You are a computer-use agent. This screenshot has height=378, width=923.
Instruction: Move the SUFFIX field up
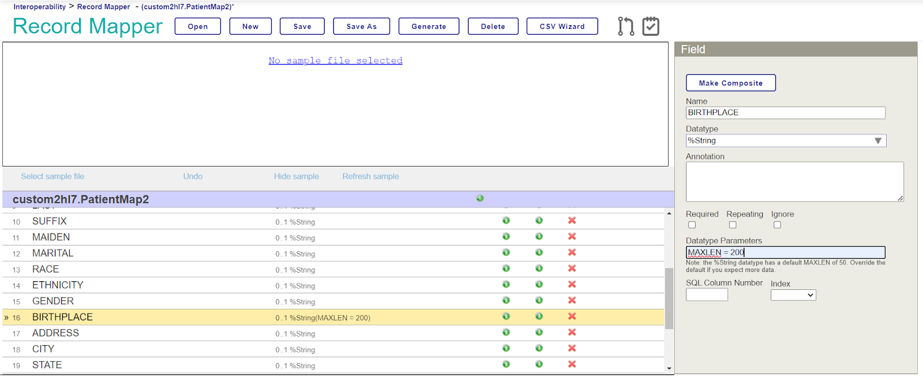pos(506,221)
